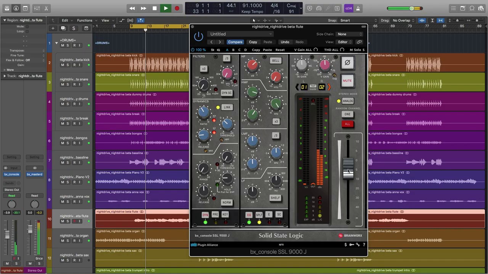Select plugin settings slot C

tap(239, 50)
